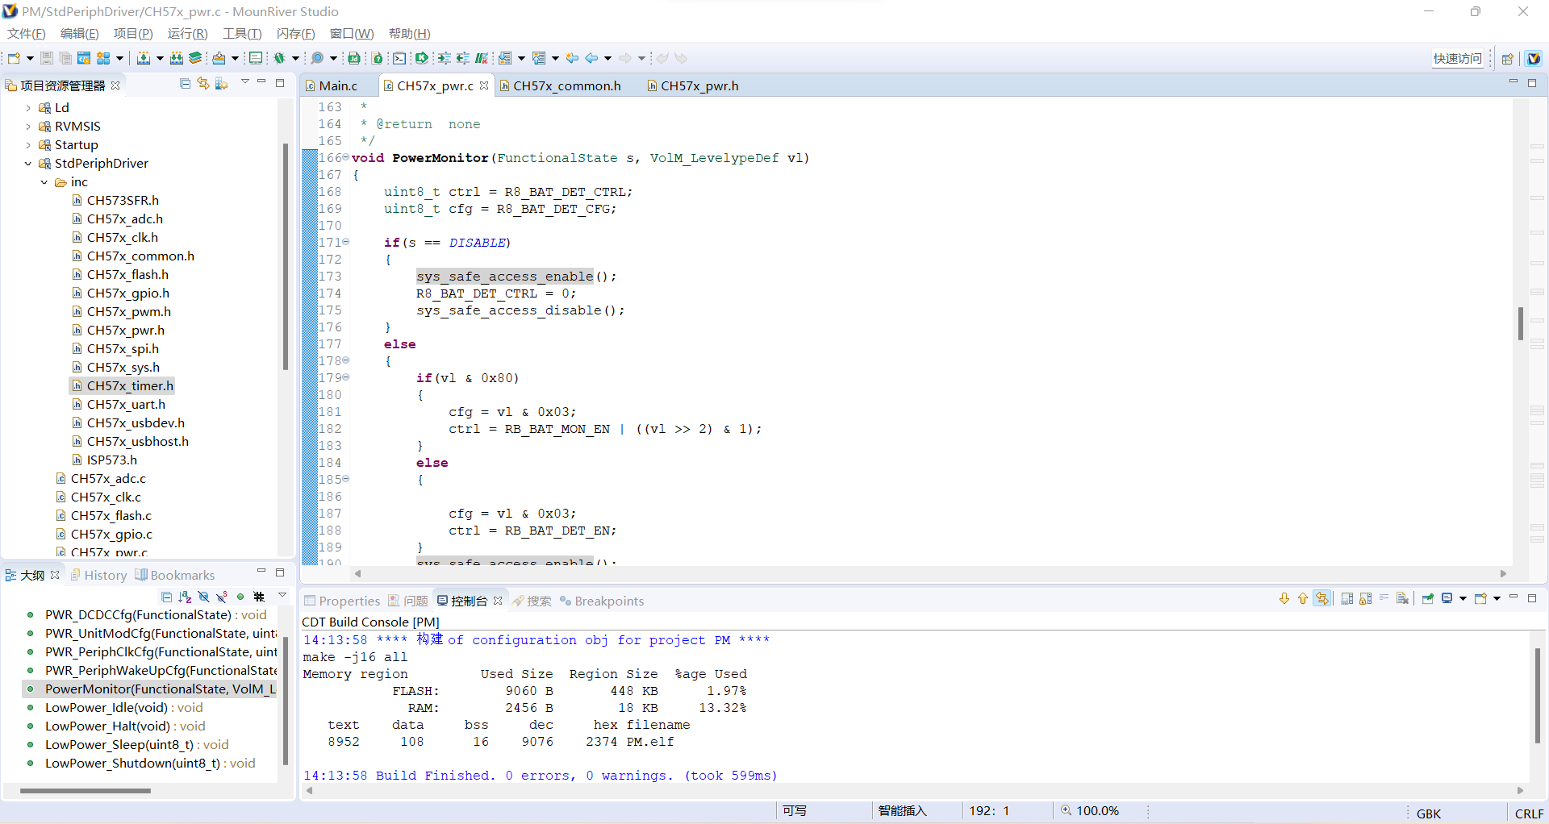Collapse all items in outline panel

coord(166,597)
